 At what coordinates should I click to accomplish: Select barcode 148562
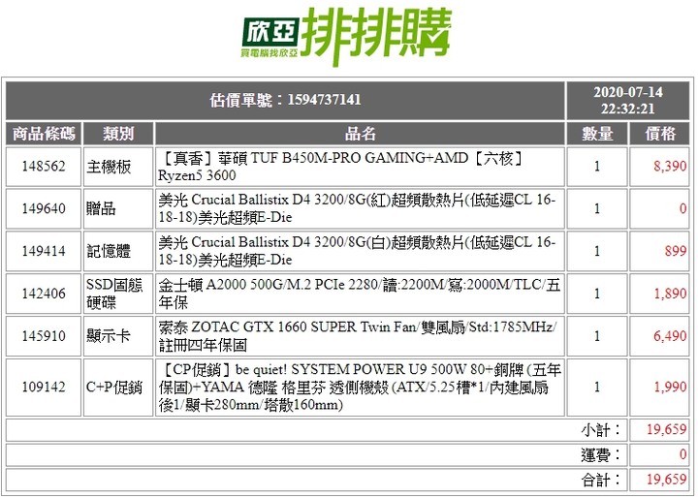point(44,167)
